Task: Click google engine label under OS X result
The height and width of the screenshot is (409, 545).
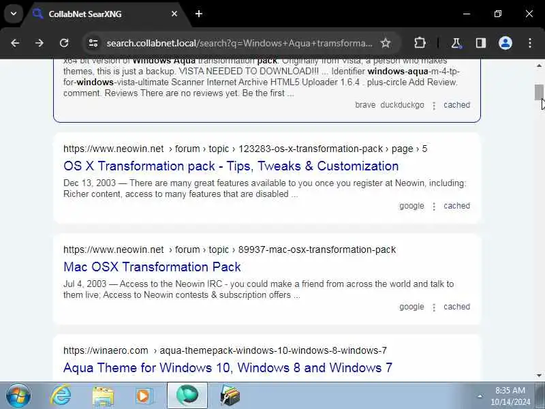Action: click(x=411, y=206)
